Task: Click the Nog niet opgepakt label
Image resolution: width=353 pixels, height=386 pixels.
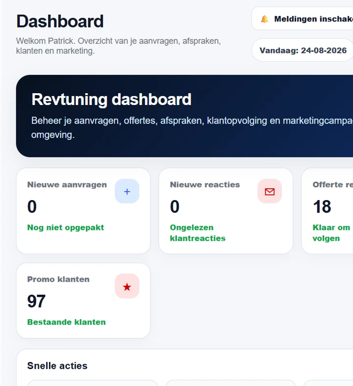Action: tap(65, 228)
